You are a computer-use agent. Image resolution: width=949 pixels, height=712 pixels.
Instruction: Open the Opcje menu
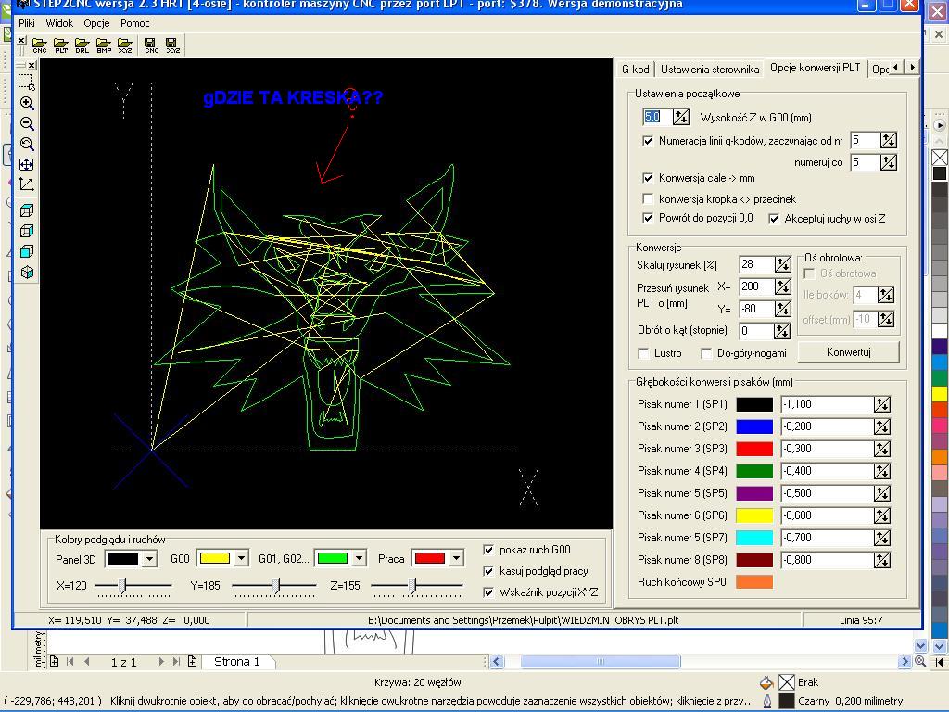pos(96,23)
